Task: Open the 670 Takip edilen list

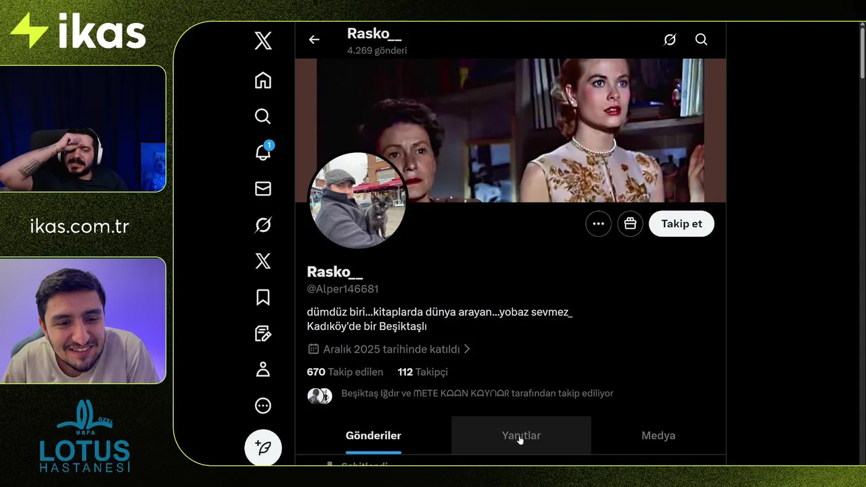Action: point(345,372)
